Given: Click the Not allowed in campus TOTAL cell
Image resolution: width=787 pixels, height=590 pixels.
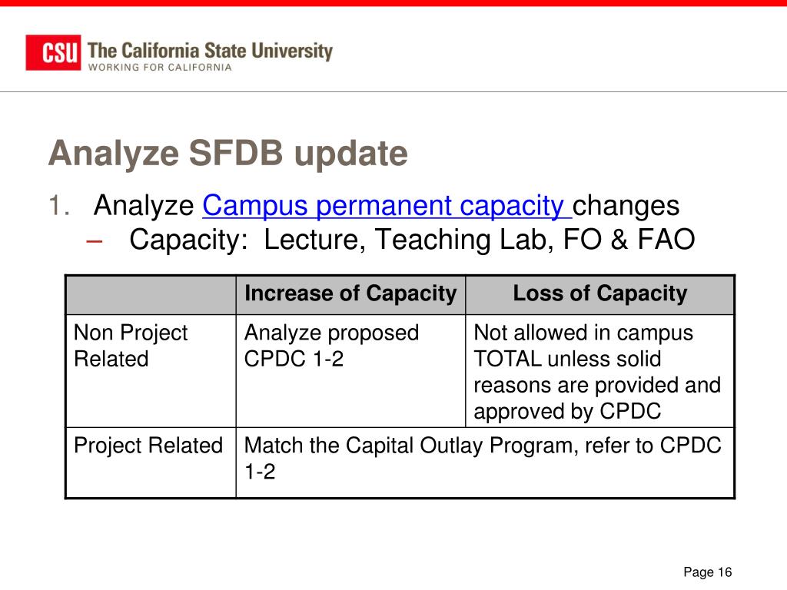Looking at the screenshot, I should coord(599,371).
